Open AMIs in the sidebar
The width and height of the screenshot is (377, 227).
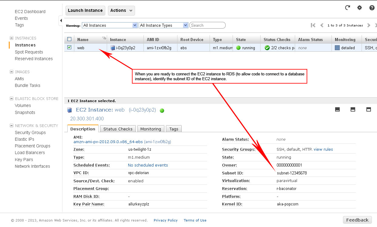point(19,79)
